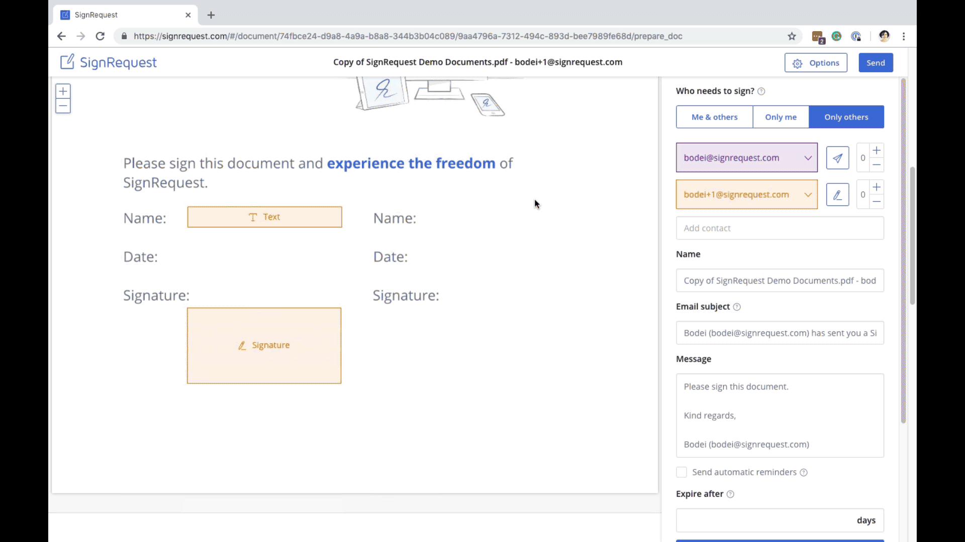Click the sidebar vertical scrollbar

tap(903, 251)
